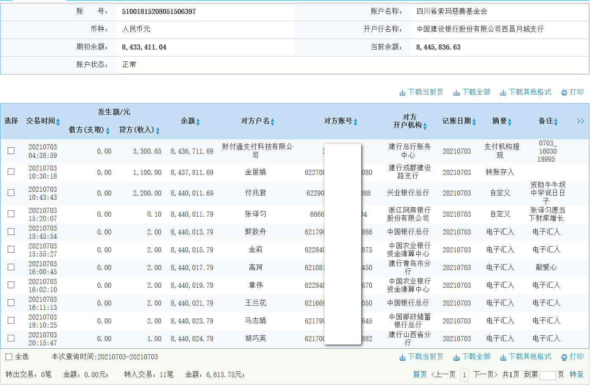Click the sort arrows on 余额 column

coord(197,121)
